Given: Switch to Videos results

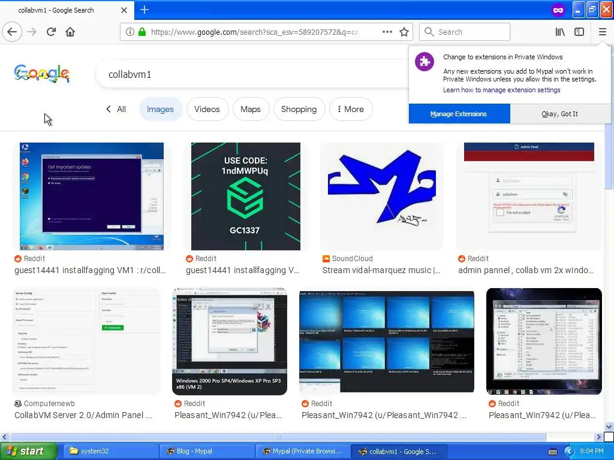Looking at the screenshot, I should point(207,109).
